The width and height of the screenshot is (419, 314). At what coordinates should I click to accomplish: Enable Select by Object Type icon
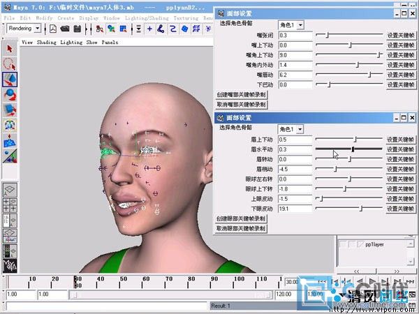[x=112, y=29]
